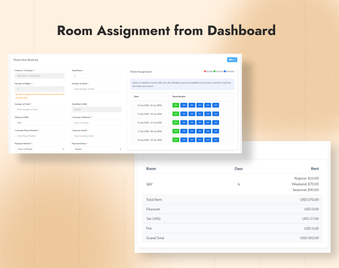Screen dimensions: 339x268
Task: Click the Customer Email input
Action: 97,136
